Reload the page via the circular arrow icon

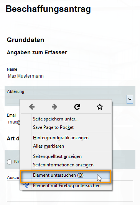point(77,107)
